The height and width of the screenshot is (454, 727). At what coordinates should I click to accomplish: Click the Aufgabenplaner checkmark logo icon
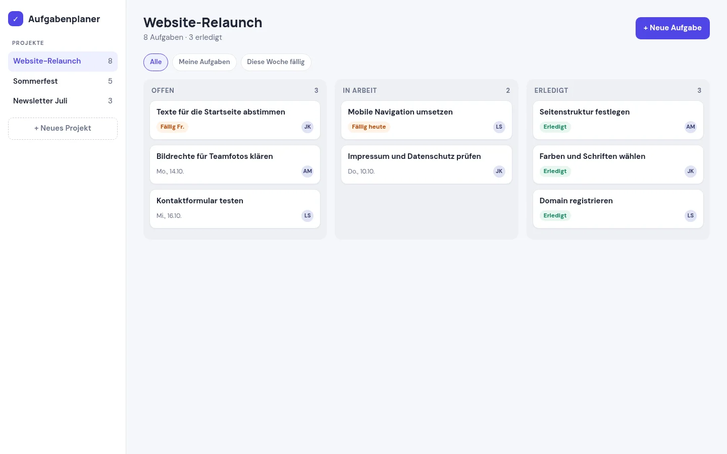click(16, 19)
